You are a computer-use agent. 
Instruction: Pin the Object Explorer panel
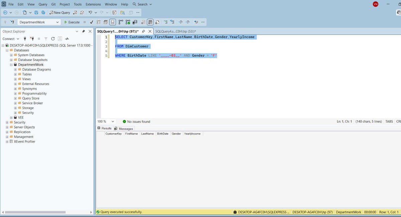click(x=84, y=31)
